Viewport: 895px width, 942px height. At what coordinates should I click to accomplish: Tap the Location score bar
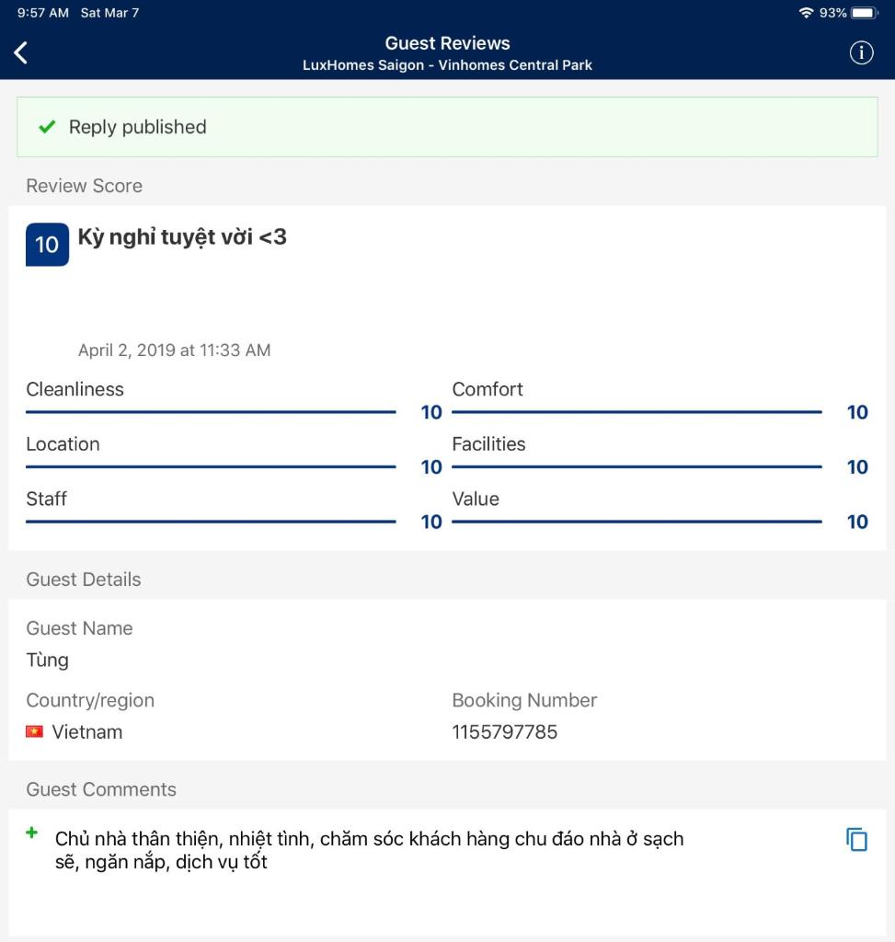click(x=211, y=466)
